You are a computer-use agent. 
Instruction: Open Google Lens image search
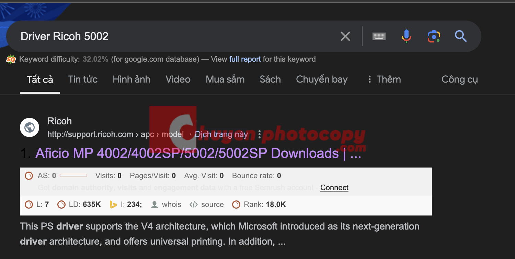pos(434,36)
